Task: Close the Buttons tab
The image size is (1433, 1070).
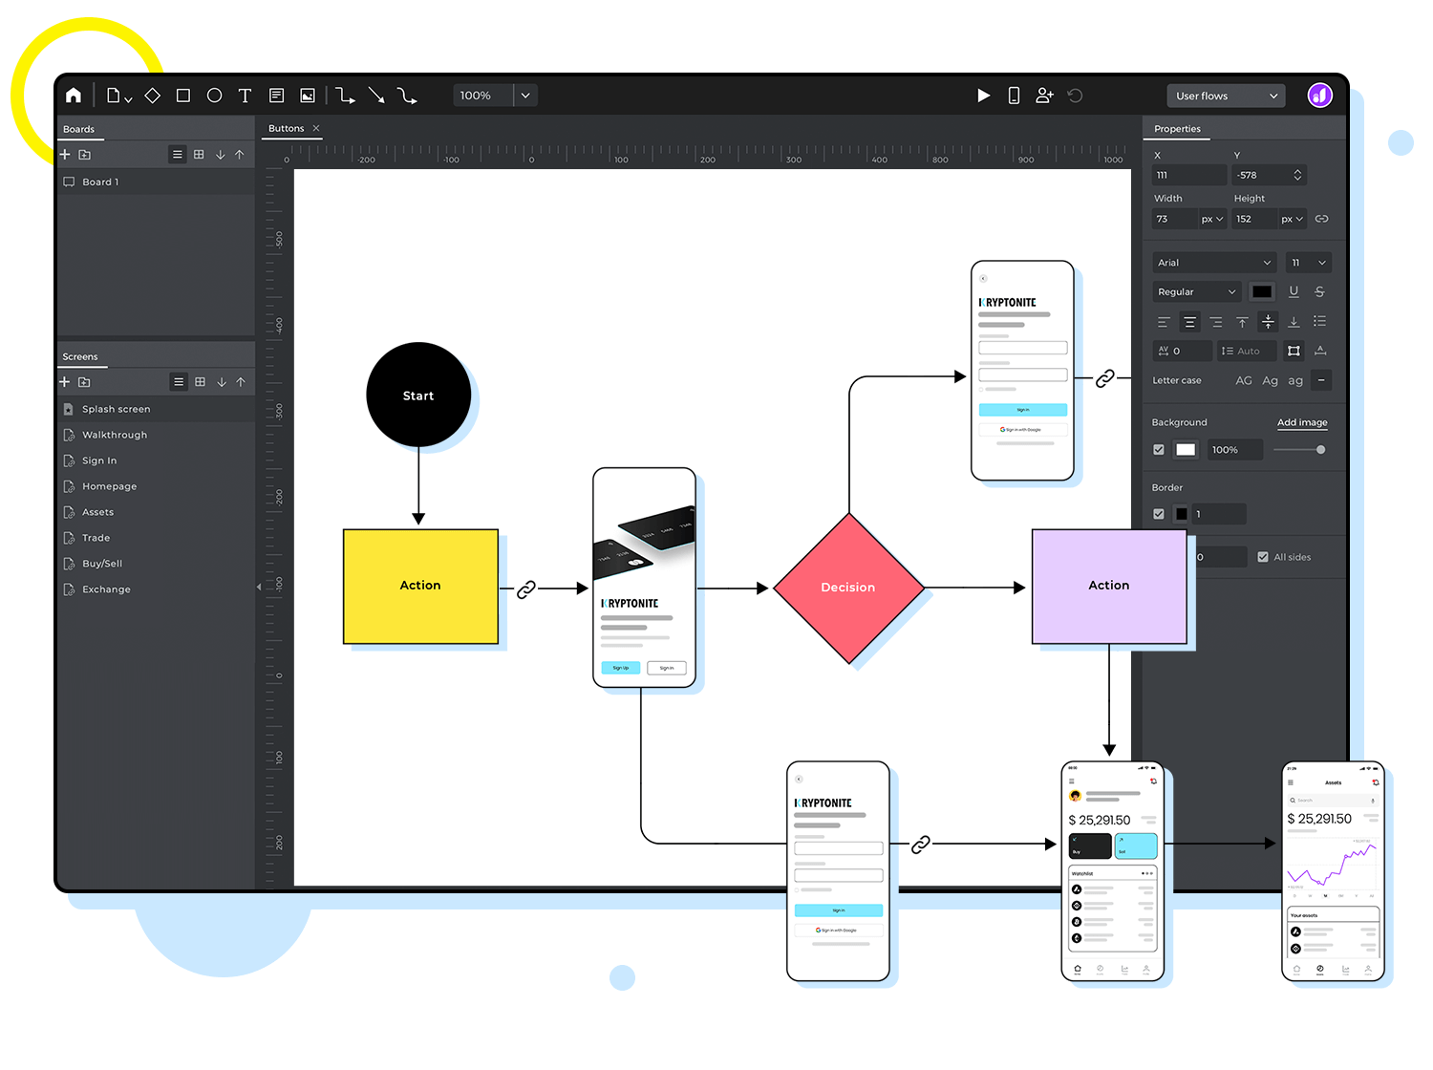Action: coord(316,128)
